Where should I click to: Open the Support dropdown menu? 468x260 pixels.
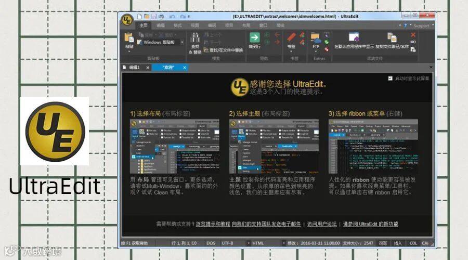click(x=423, y=25)
